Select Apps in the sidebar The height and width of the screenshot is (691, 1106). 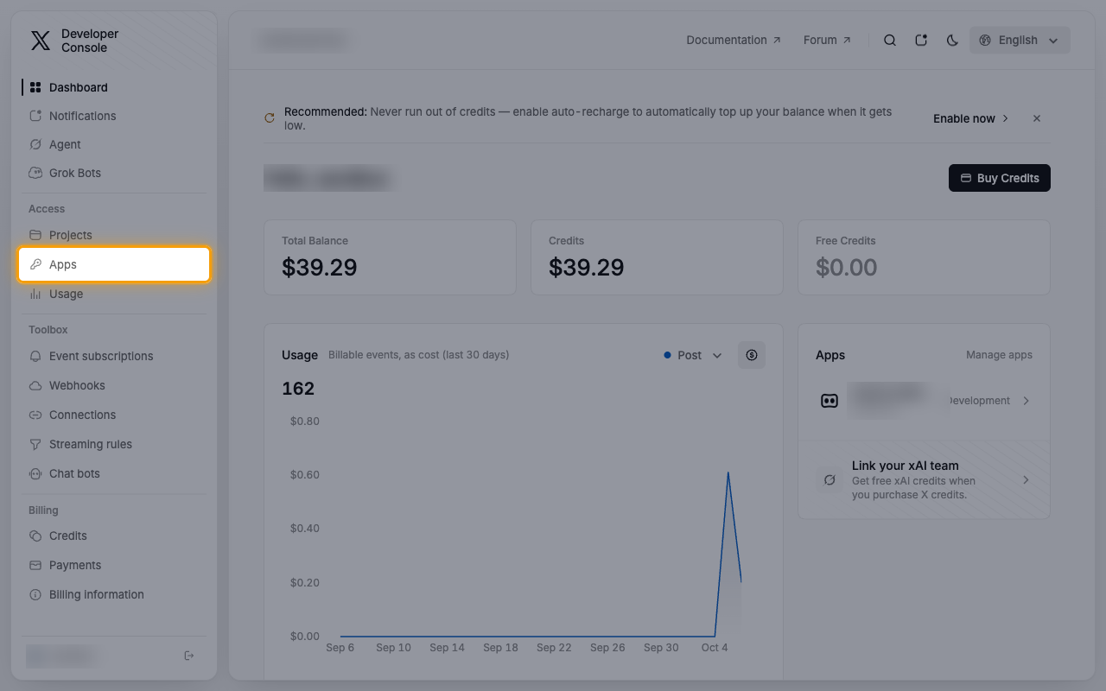(114, 264)
